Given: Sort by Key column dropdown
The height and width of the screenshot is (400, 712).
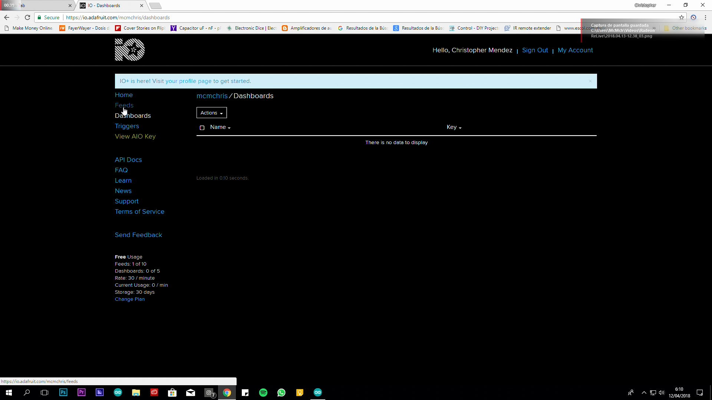Looking at the screenshot, I should coord(454,127).
